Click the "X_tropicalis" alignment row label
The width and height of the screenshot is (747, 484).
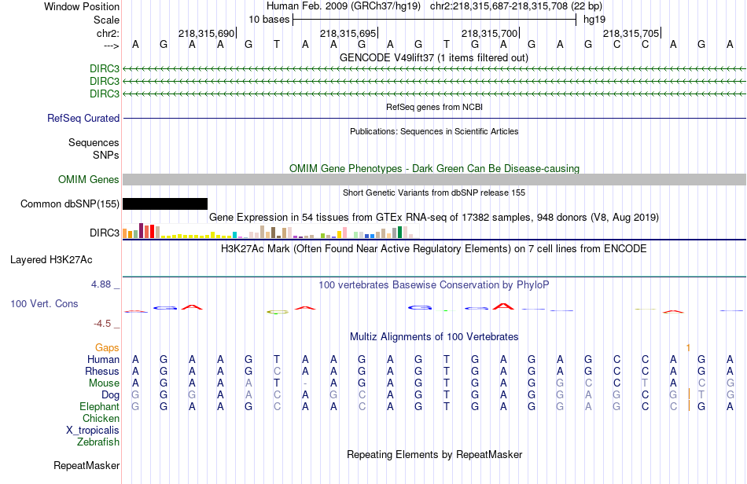(93, 431)
